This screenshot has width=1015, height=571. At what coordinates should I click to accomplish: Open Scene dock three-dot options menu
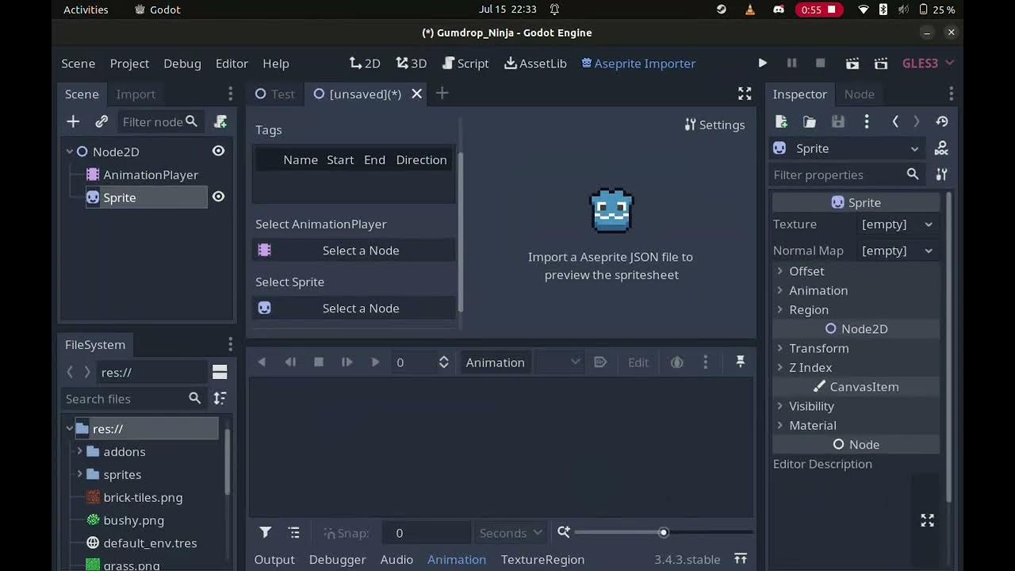click(230, 94)
